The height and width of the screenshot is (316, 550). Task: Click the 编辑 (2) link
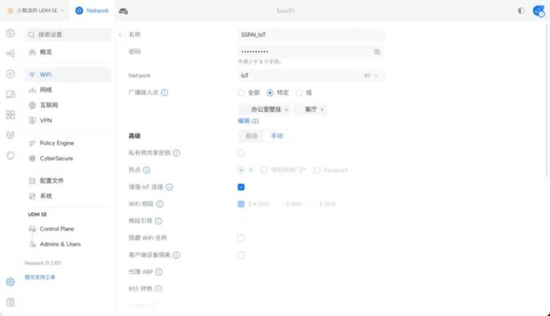[x=248, y=121]
